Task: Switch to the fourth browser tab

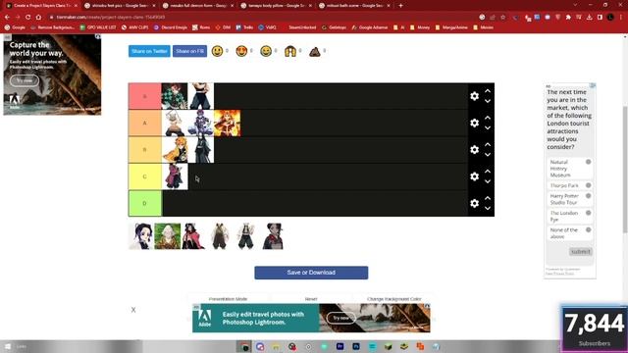Action: click(x=277, y=6)
